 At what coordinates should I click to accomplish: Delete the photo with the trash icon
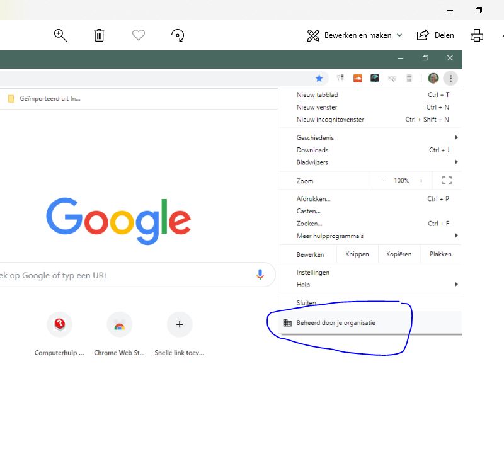[99, 35]
